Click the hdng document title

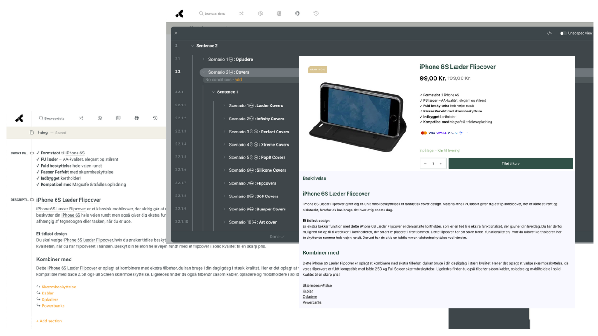pos(43,133)
